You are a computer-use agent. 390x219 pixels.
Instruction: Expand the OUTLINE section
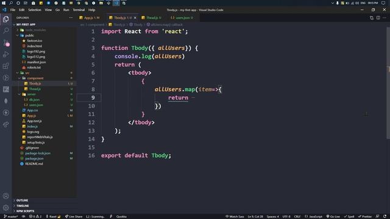click(x=22, y=200)
